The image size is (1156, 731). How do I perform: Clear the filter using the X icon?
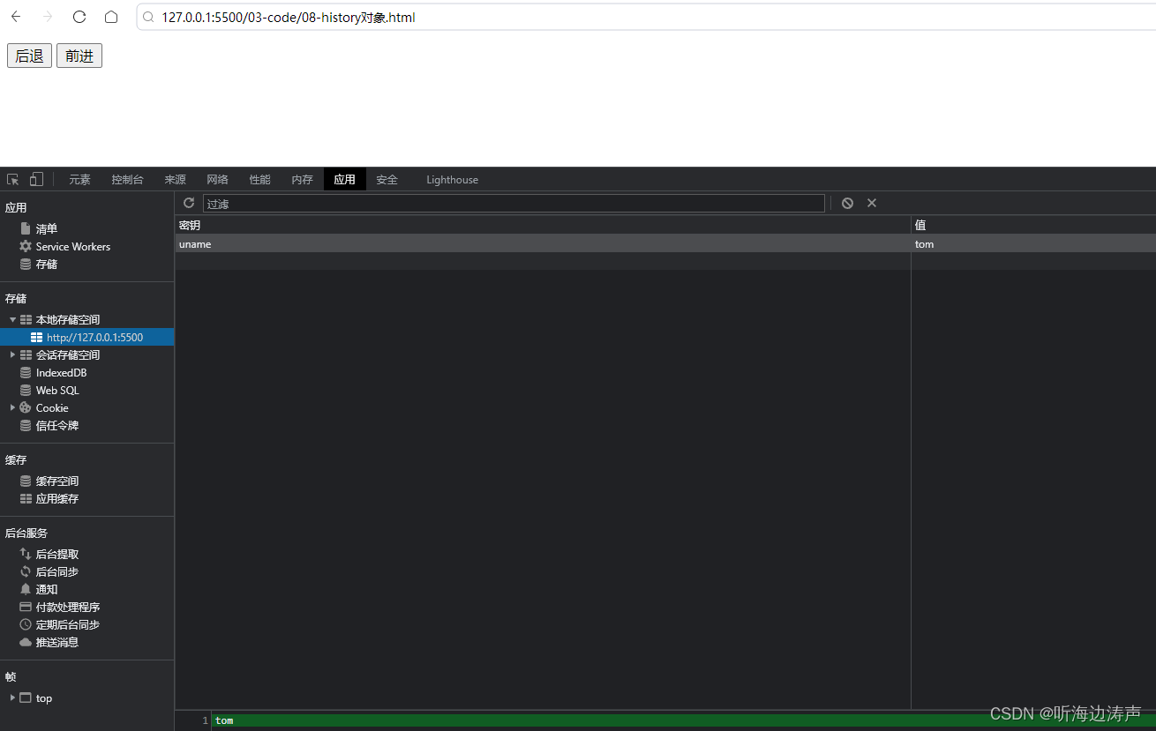(x=872, y=203)
